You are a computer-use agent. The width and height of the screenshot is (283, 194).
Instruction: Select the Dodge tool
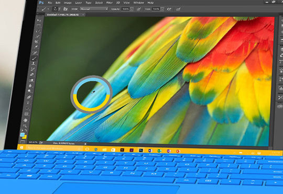pyautogui.click(x=29, y=91)
